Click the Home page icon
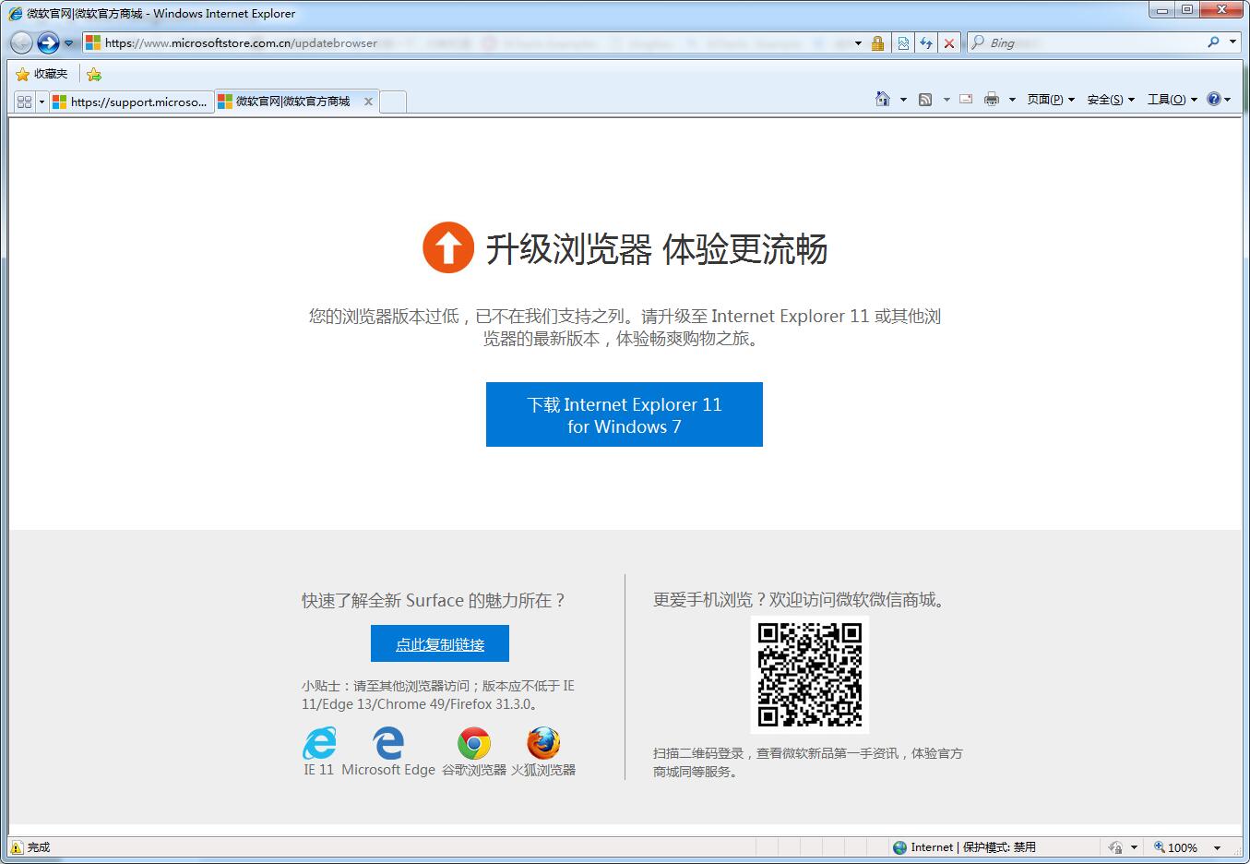This screenshot has width=1250, height=864. point(883,100)
